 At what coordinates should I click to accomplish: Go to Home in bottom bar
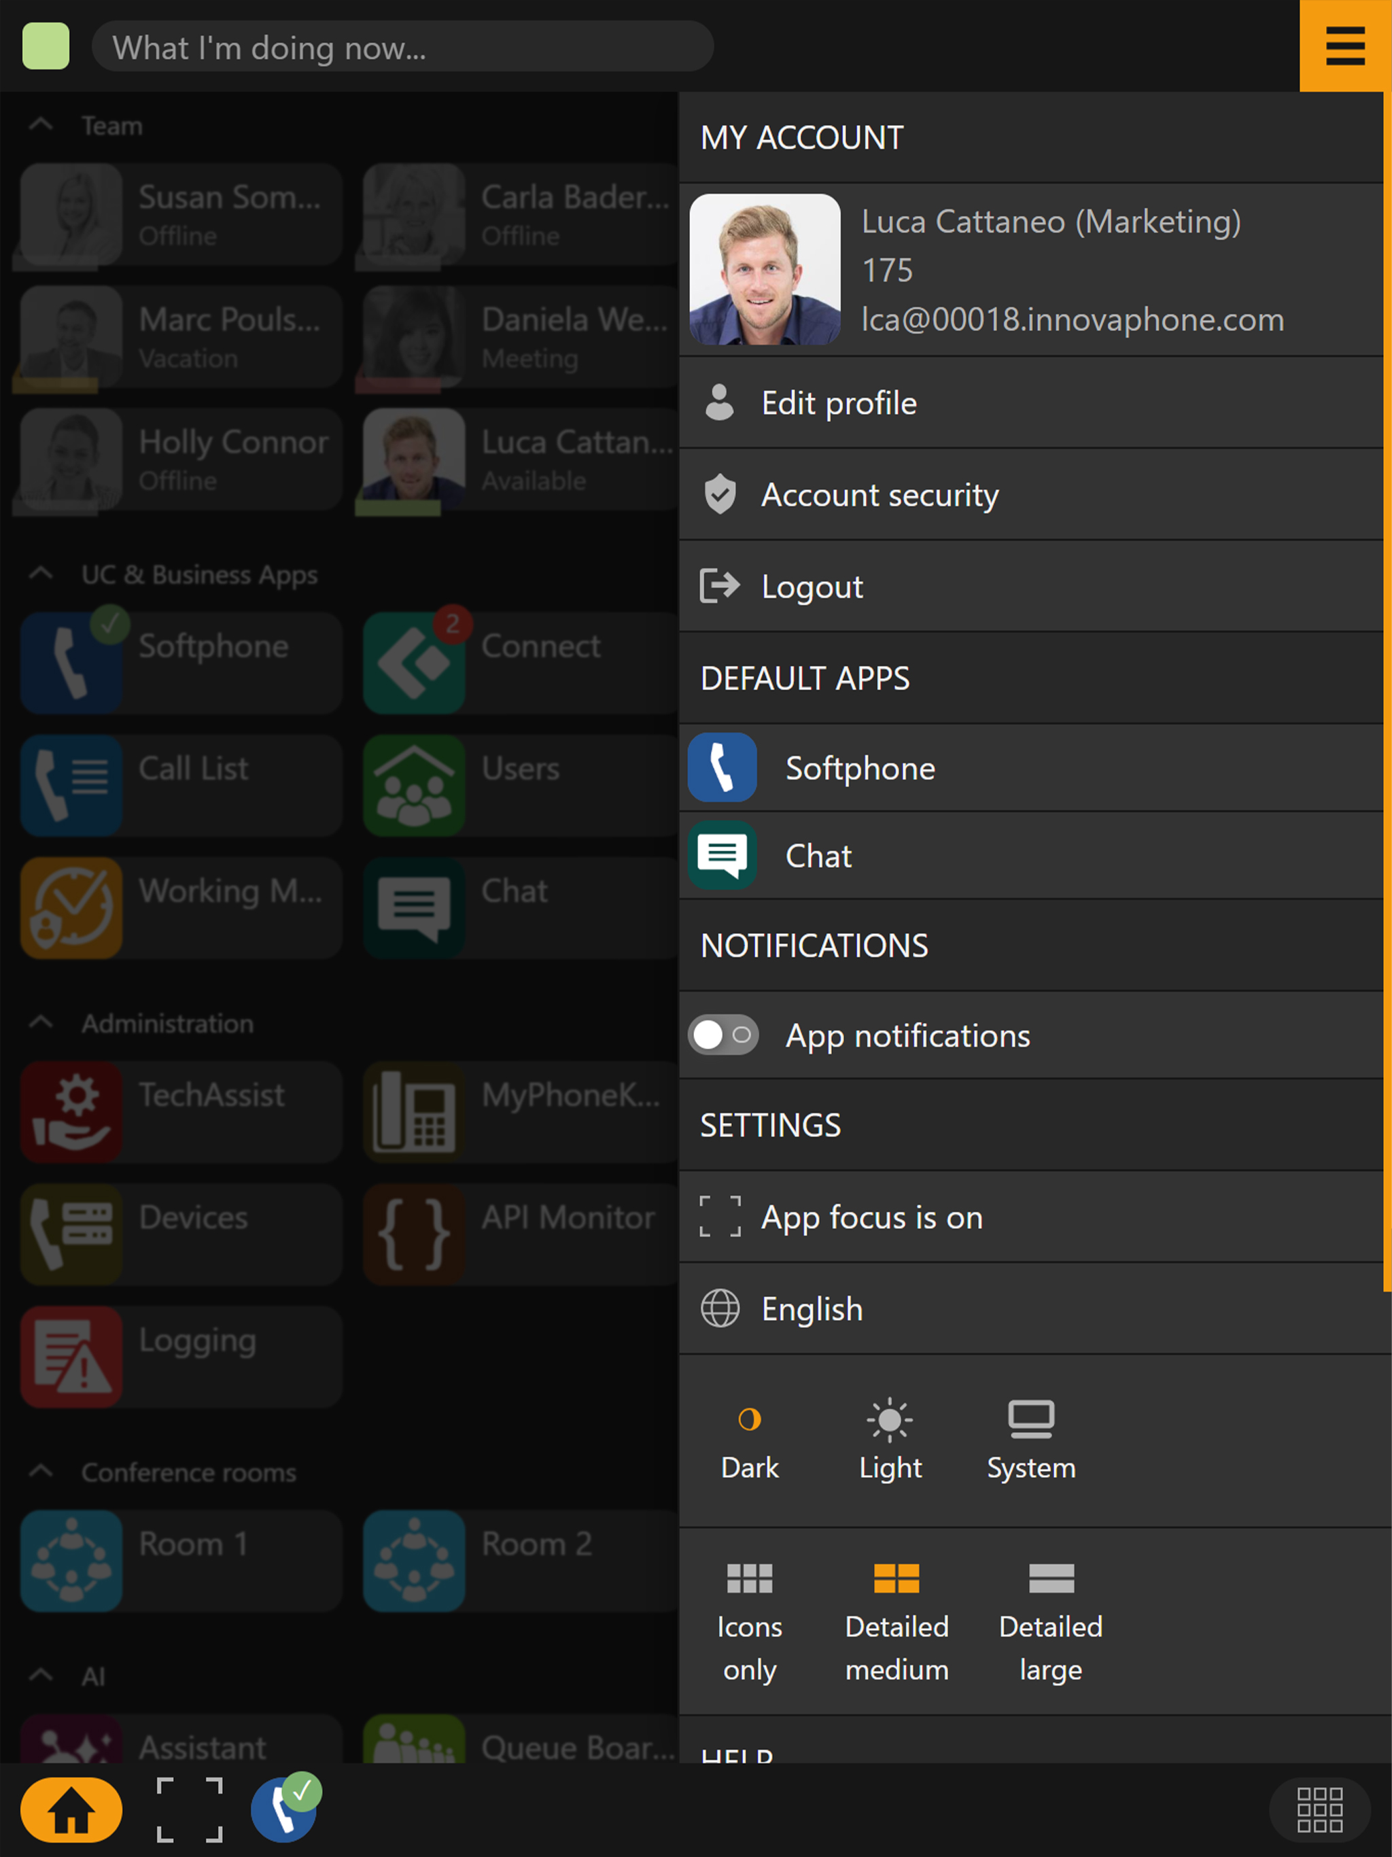coord(71,1810)
